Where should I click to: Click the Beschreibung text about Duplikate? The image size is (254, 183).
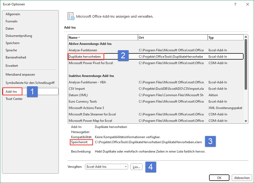(x=150, y=152)
